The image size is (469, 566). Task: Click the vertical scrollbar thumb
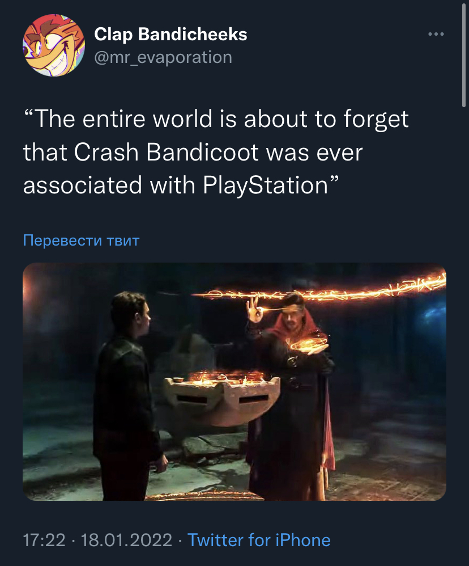click(x=463, y=54)
